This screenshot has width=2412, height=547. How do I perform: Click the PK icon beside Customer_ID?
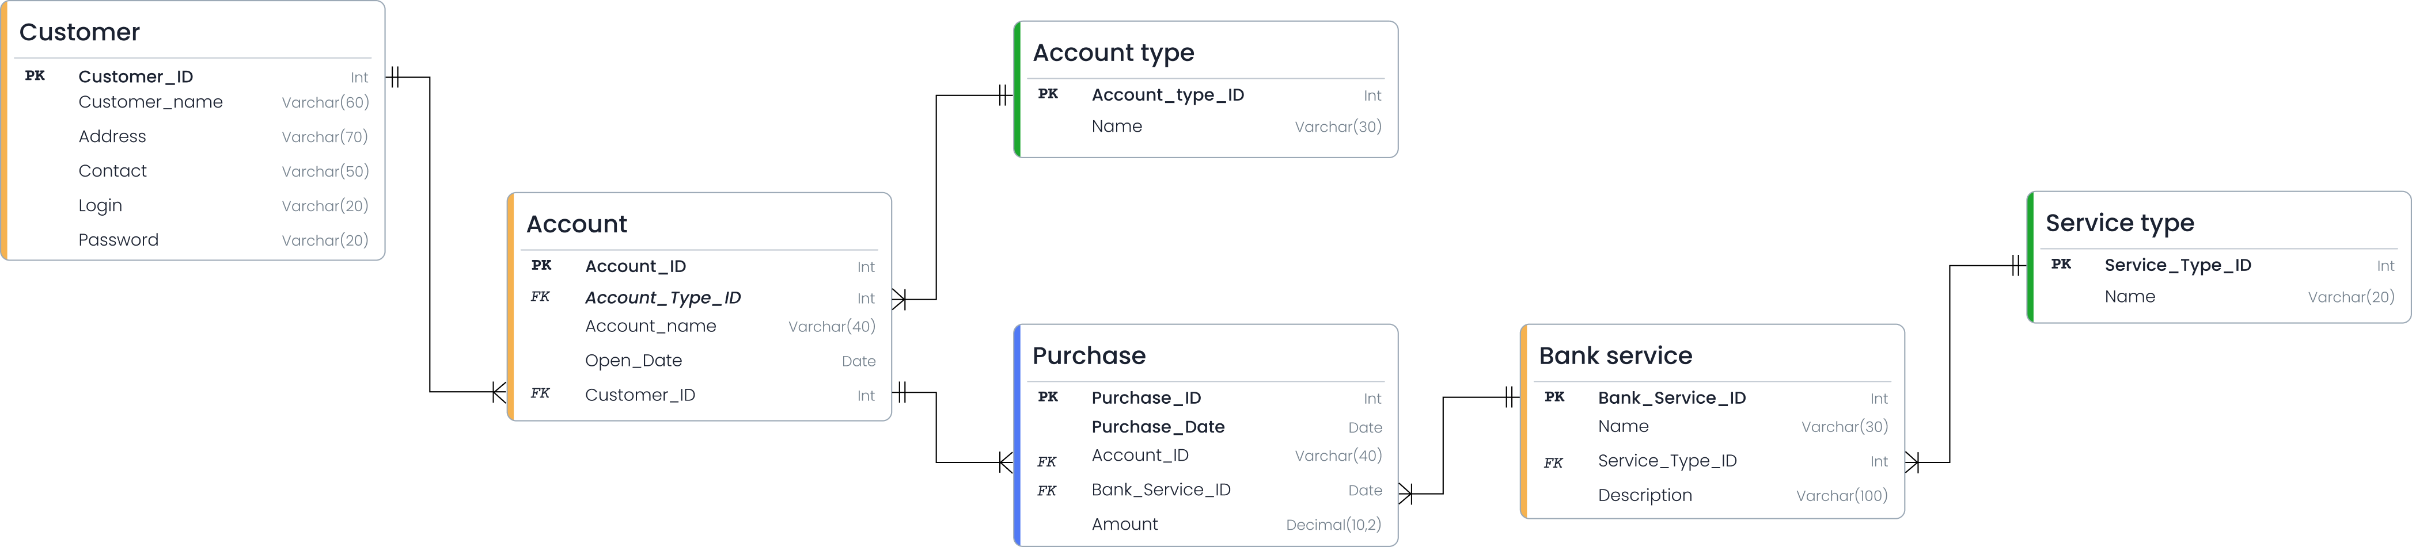(x=36, y=76)
